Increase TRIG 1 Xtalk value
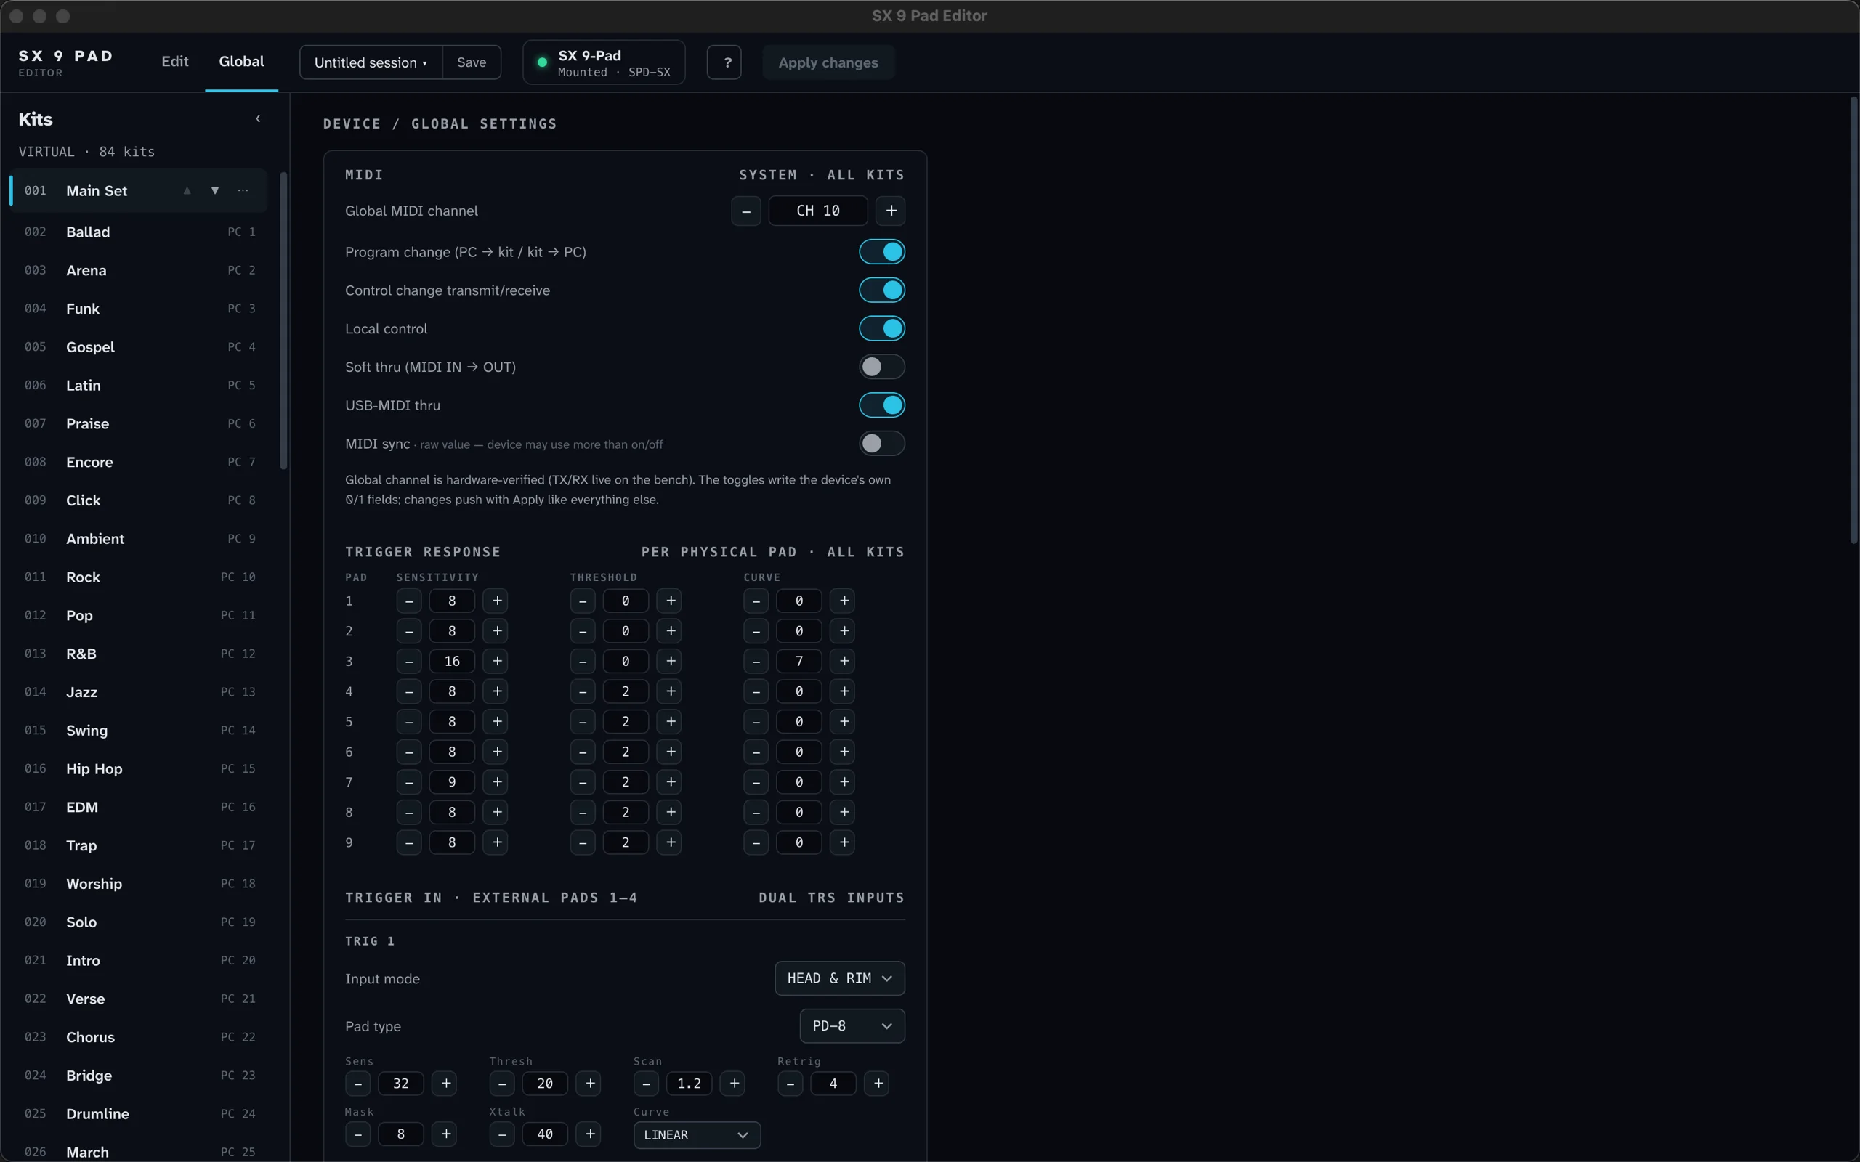This screenshot has height=1162, width=1860. tap(590, 1134)
